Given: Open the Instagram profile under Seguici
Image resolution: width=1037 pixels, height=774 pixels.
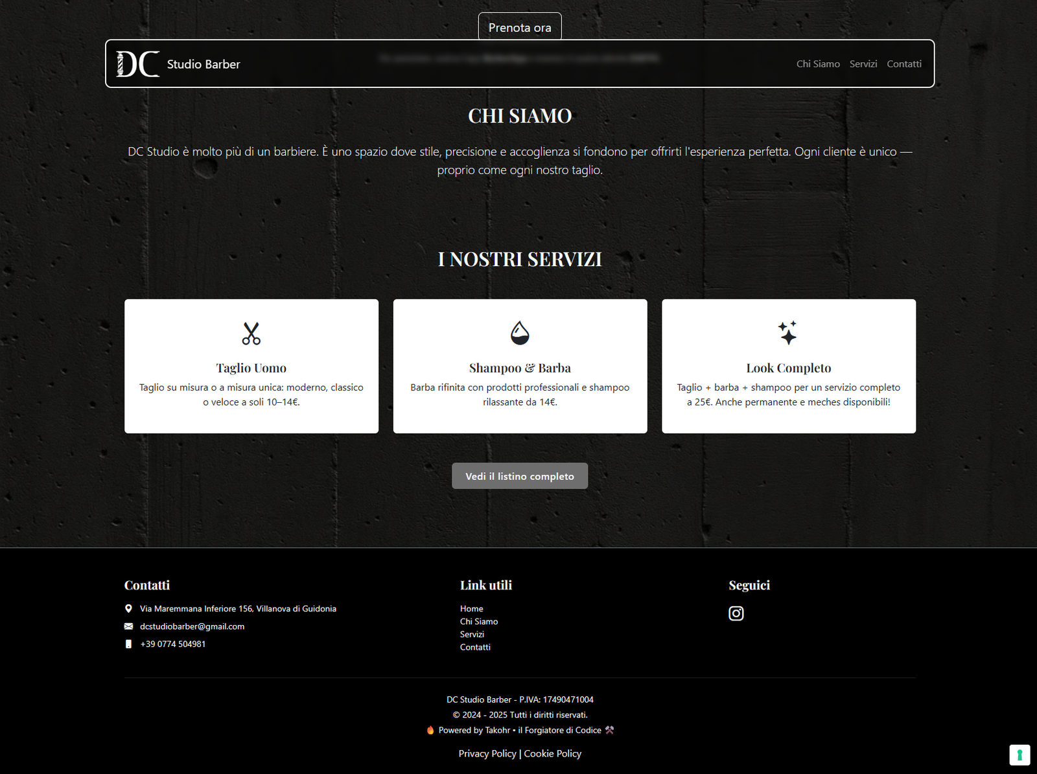Looking at the screenshot, I should [x=736, y=613].
